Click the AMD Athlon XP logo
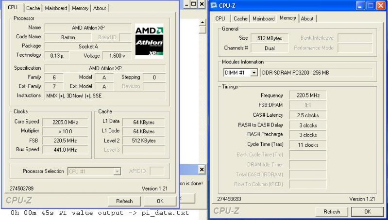 (149, 41)
